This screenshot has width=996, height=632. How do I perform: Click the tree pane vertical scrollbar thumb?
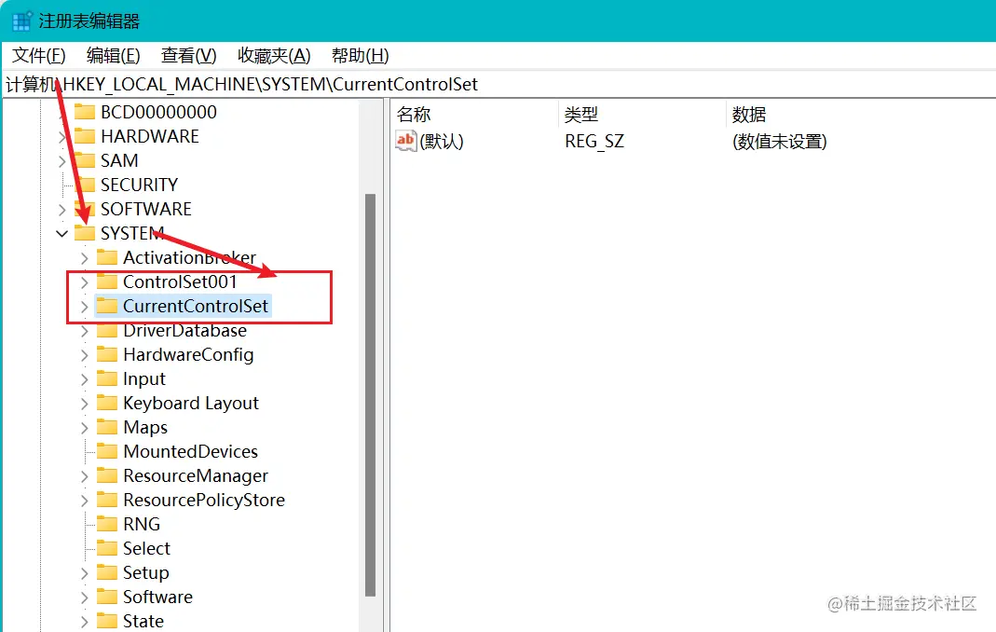[370, 394]
